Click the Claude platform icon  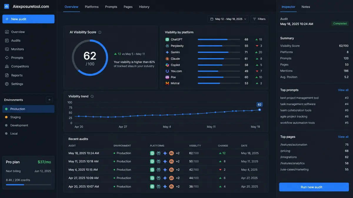click(x=167, y=59)
